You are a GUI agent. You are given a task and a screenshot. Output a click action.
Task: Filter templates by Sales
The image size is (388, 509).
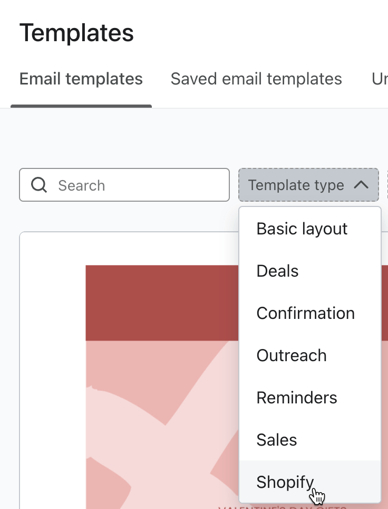point(277,440)
